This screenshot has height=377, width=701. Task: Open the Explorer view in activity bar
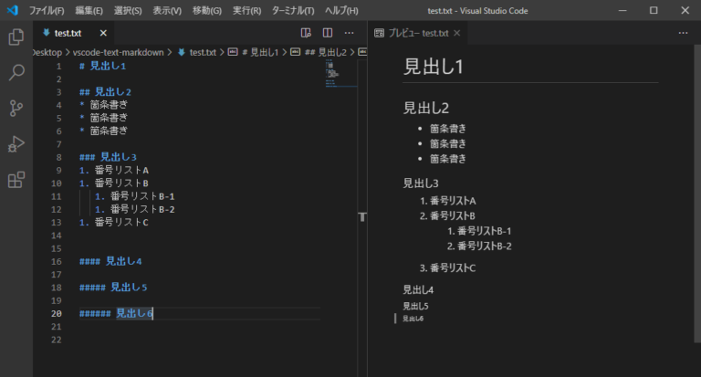point(16,37)
